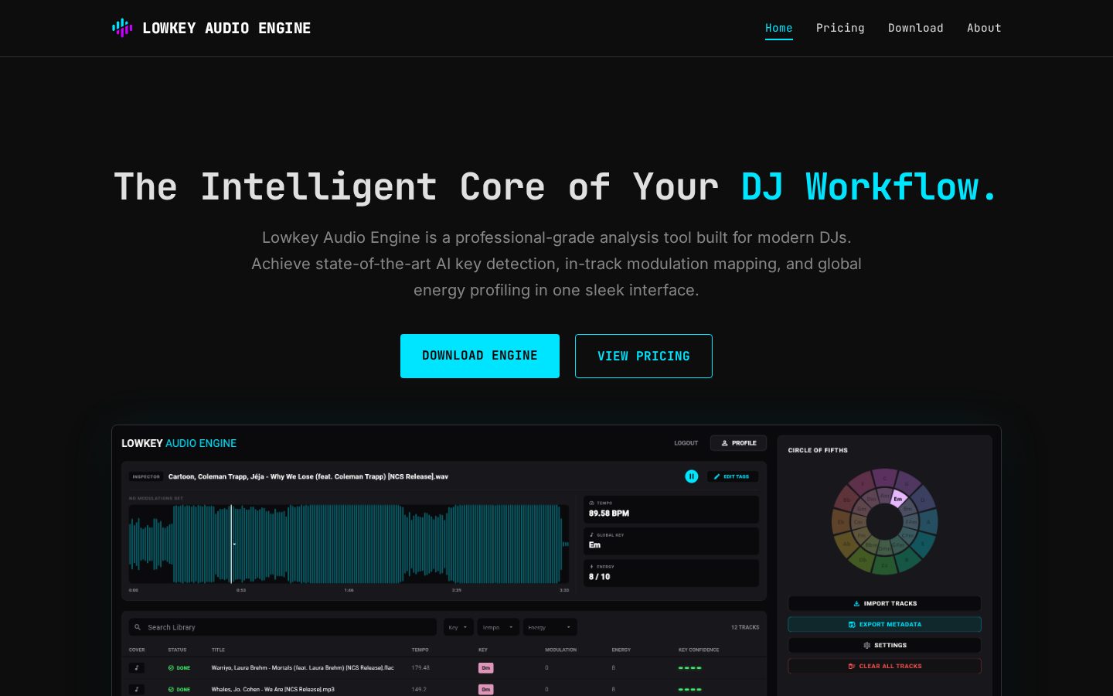
Task: Click the Dm key badge for Whales track
Action: [x=486, y=689]
